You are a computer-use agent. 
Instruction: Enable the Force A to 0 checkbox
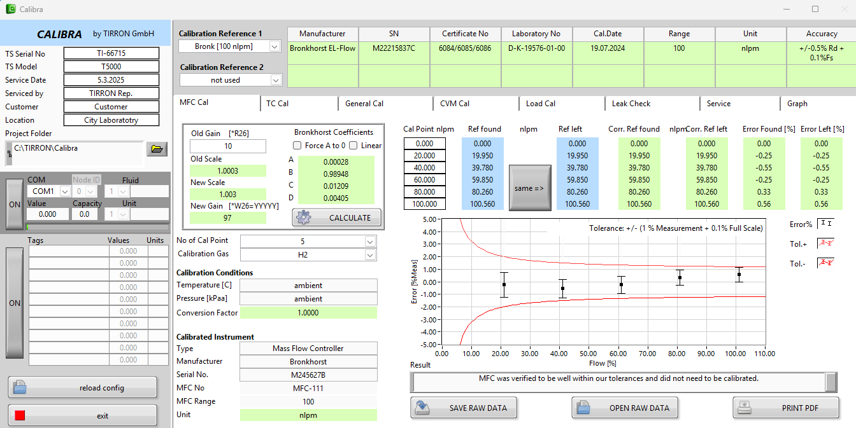pos(297,146)
